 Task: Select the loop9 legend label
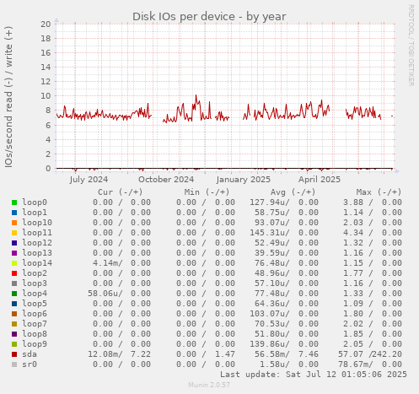[35, 344]
